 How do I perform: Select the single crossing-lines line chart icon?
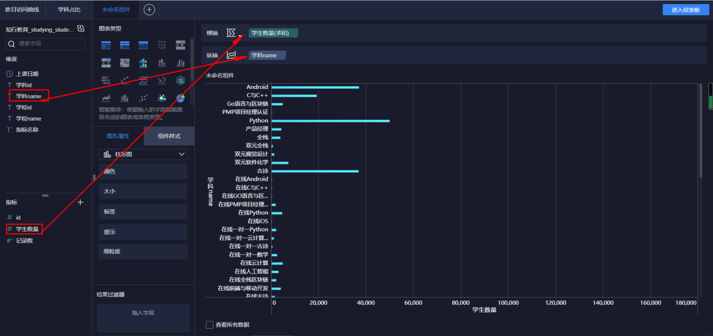tap(162, 80)
